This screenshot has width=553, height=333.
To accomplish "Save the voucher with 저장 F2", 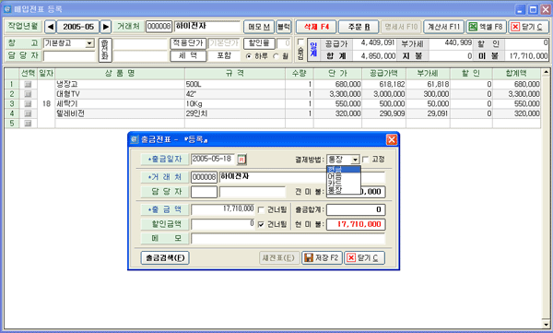I will coord(322,257).
